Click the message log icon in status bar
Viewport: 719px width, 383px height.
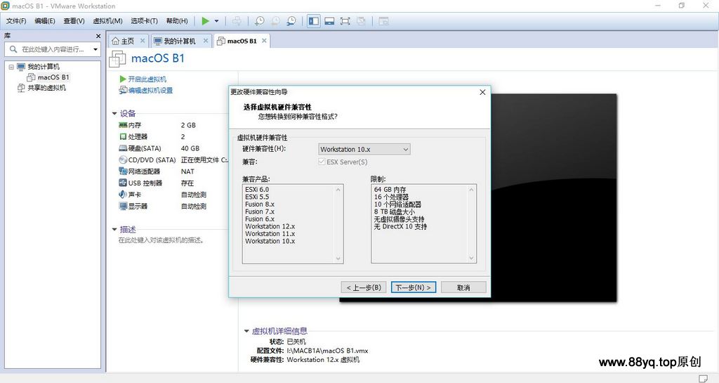[x=703, y=378]
